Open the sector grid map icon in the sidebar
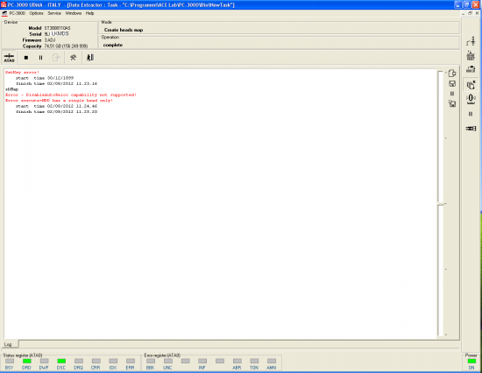 tap(471, 56)
